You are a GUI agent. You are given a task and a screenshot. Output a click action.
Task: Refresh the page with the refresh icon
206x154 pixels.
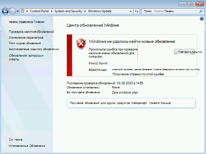[137, 11]
